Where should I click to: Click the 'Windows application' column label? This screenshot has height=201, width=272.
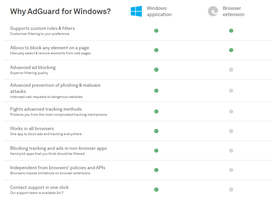click(x=159, y=12)
